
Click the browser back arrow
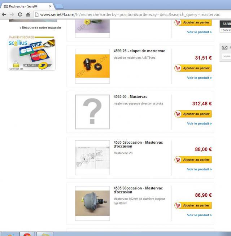pyautogui.click(x=4, y=14)
